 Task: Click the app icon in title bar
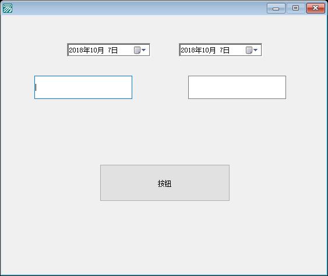[x=8, y=8]
